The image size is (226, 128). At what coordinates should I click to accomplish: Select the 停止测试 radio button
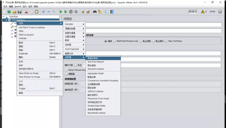pos(153,41)
